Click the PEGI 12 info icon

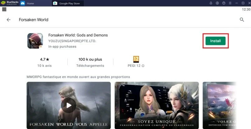click(143, 66)
